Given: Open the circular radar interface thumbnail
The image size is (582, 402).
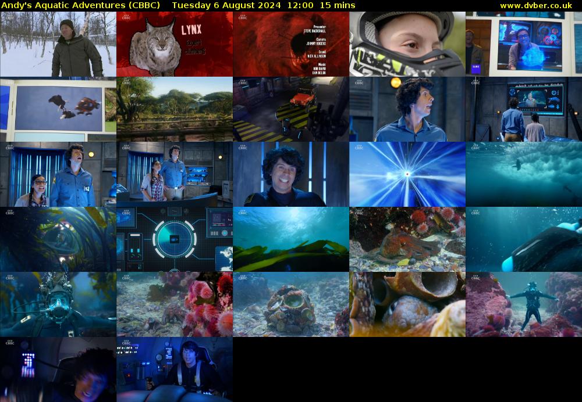Looking at the screenshot, I should pyautogui.click(x=175, y=239).
